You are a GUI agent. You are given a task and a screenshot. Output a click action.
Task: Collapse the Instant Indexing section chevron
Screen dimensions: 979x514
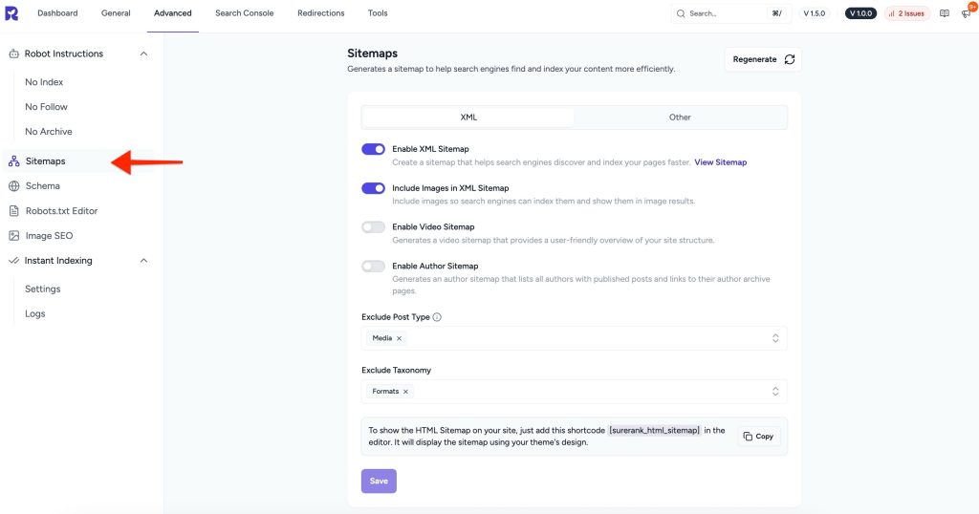click(x=143, y=261)
